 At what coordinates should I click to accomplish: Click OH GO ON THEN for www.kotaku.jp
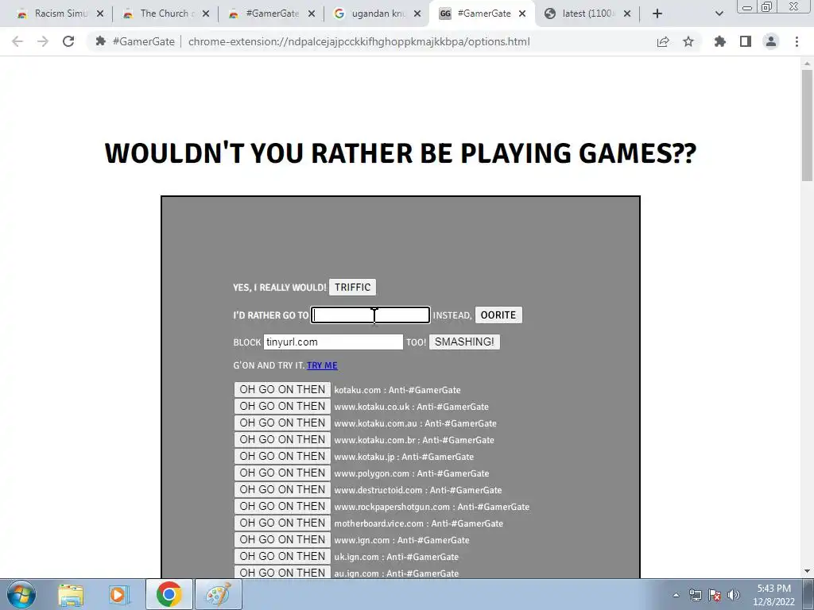(x=282, y=456)
